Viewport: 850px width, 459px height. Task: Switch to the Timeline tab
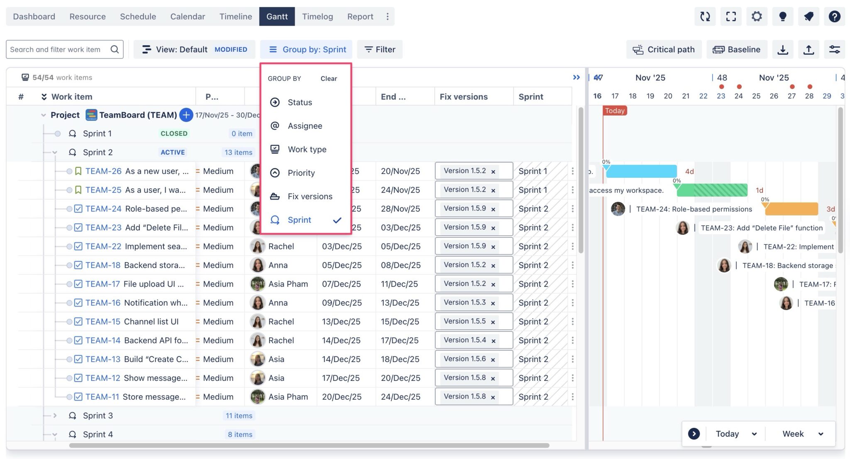point(235,16)
